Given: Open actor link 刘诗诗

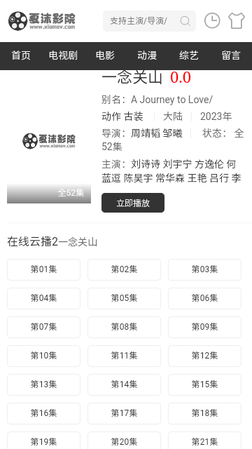Looking at the screenshot, I should 146,164.
